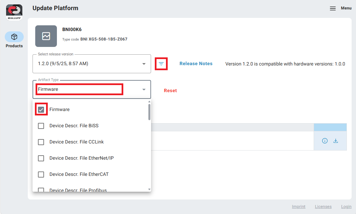Viewport: 356px width, 214px height.
Task: Download the artifact via download icon
Action: (x=336, y=141)
